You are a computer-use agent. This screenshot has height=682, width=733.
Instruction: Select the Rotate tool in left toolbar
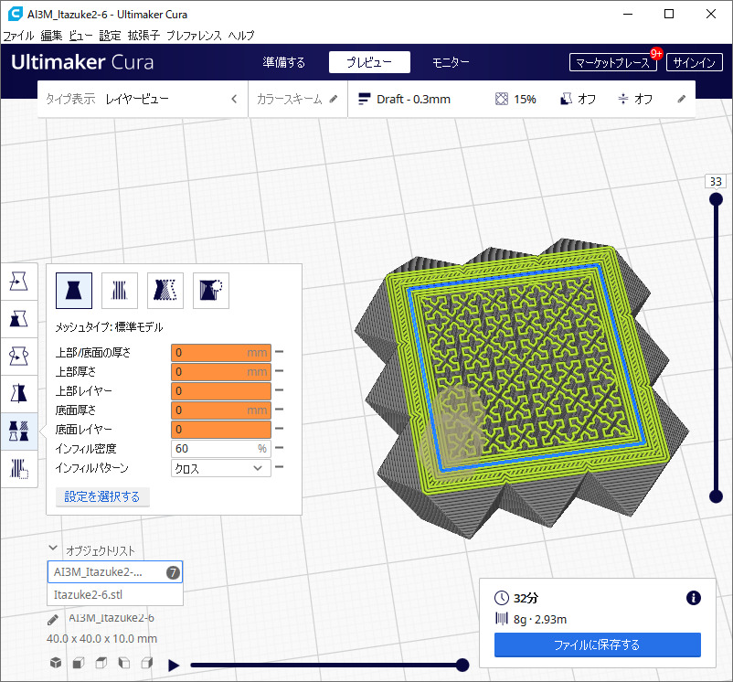(x=18, y=356)
